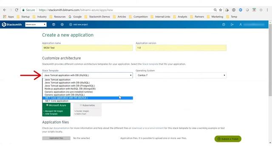Screen dimensions: 272x153
Task: Open the Articles bookmark folder
Action: (119, 17)
